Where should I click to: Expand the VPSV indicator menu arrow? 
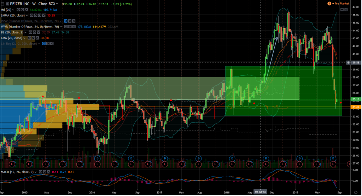pos(61,21)
